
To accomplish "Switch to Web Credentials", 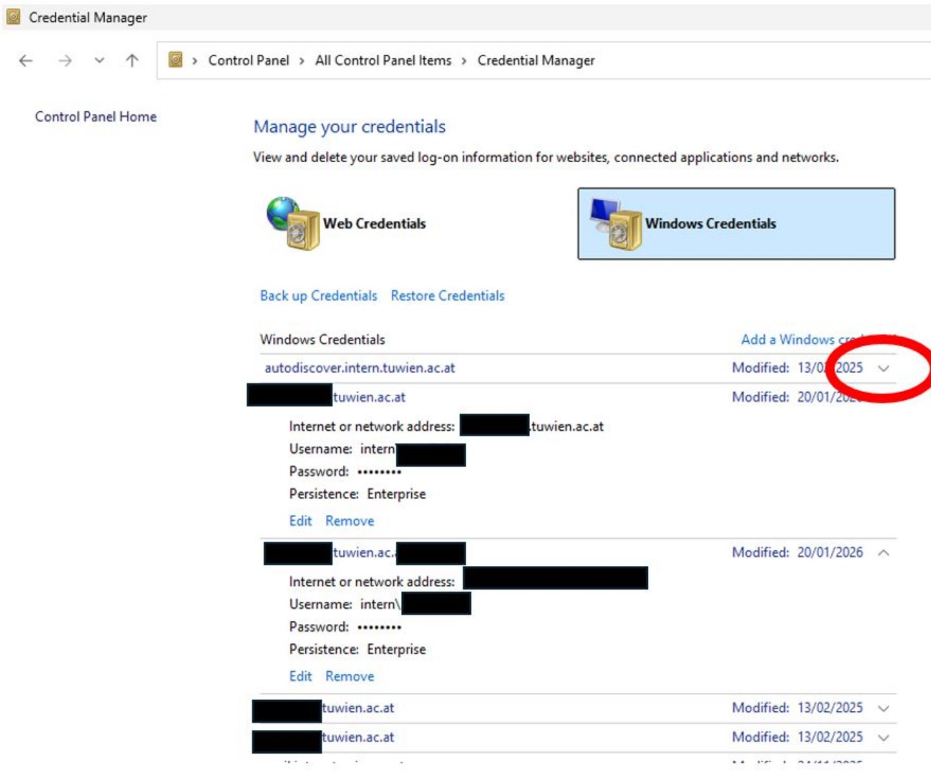I will [374, 223].
